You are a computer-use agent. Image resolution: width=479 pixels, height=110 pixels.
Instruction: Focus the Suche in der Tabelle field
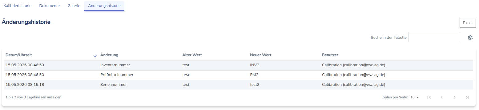tap(434, 37)
